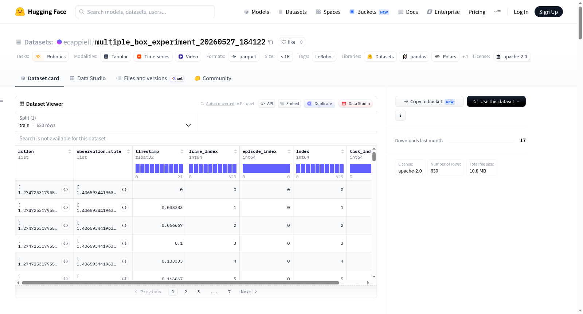Expand observation.state cell in the 0.066667 row
This screenshot has width=583, height=314.
[x=124, y=225]
